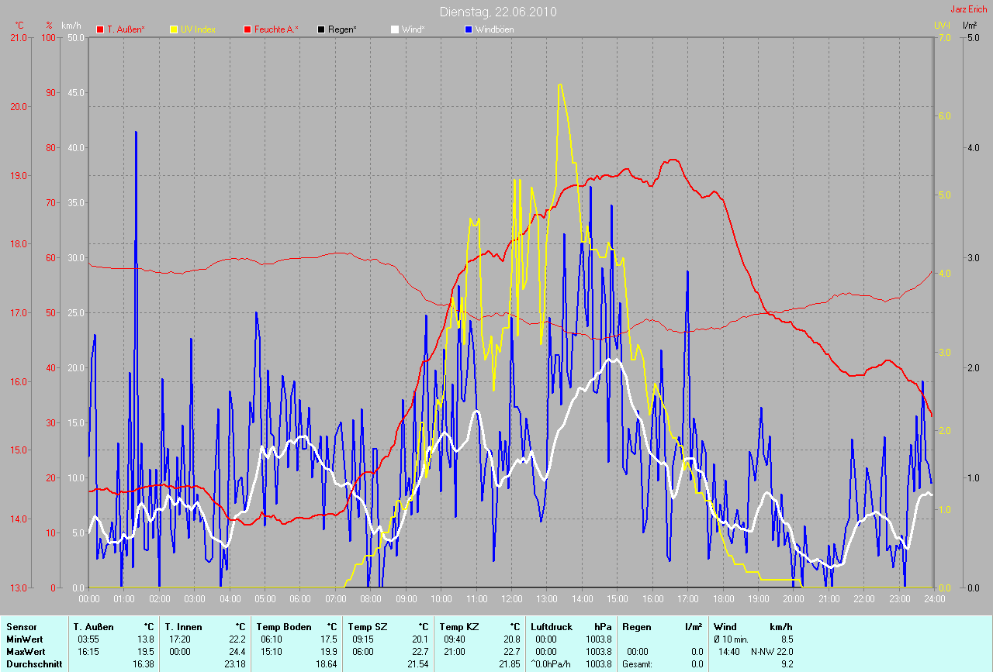Click the MaxWert row label
The image size is (993, 672).
(24, 652)
